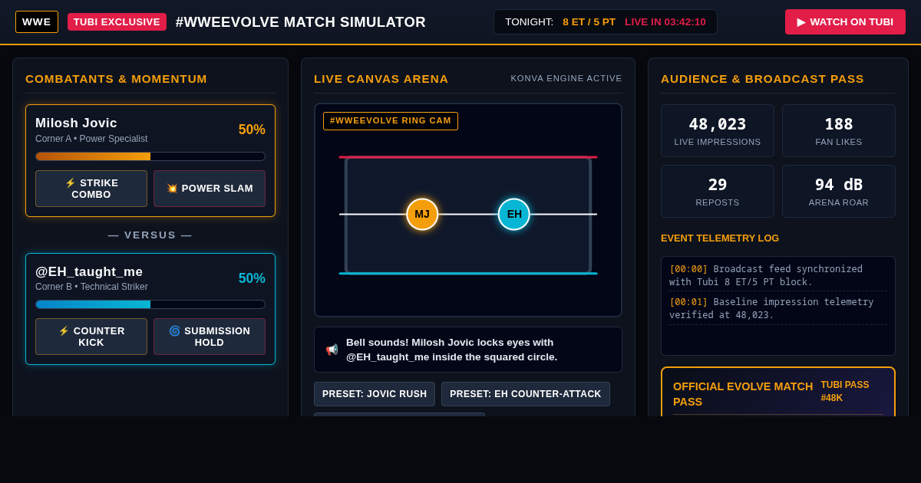
Task: Trigger the Counter Kick move
Action: 91,337
